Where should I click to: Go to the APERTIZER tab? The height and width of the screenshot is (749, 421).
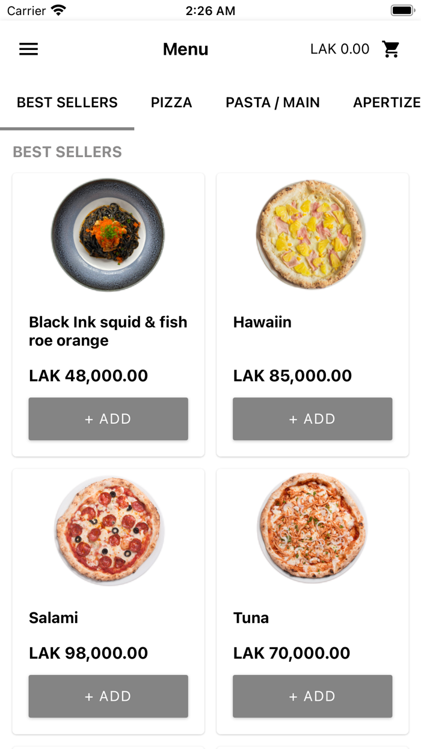pyautogui.click(x=386, y=103)
